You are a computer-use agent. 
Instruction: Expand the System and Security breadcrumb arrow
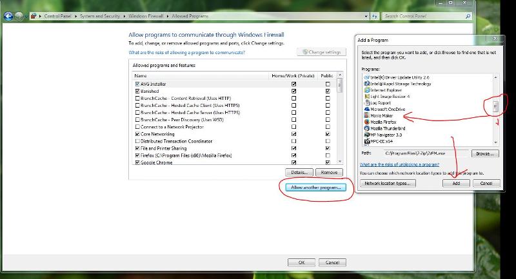[124, 15]
